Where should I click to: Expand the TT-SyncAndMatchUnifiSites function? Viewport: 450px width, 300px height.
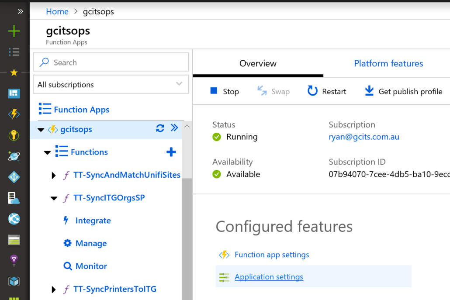tap(53, 175)
